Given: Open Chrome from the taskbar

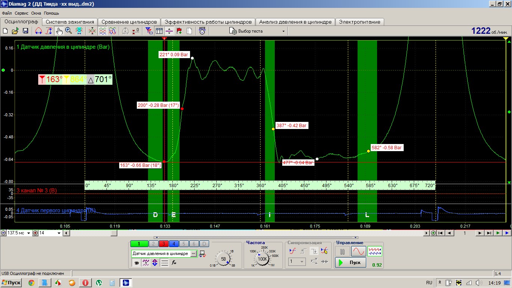Looking at the screenshot, I should 31,282.
